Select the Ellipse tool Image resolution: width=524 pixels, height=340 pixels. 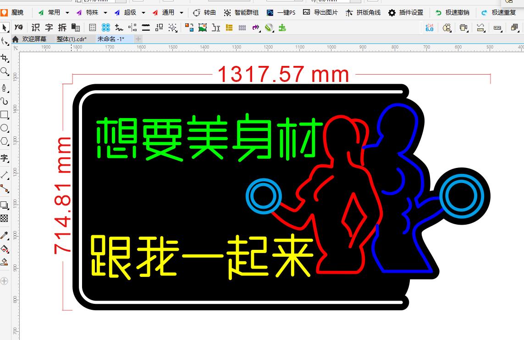click(x=4, y=128)
